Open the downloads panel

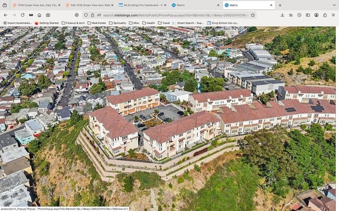(282, 15)
